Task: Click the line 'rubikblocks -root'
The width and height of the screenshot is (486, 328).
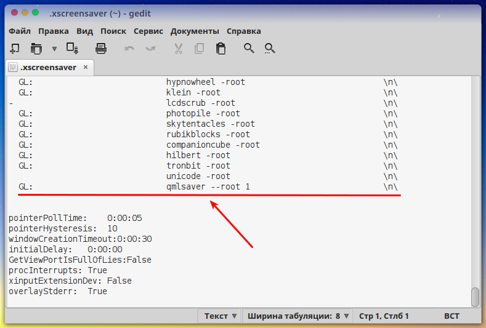Action: coord(208,134)
